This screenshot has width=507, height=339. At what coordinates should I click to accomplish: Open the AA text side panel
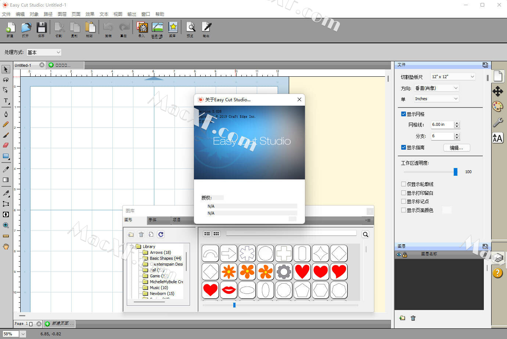coord(497,138)
